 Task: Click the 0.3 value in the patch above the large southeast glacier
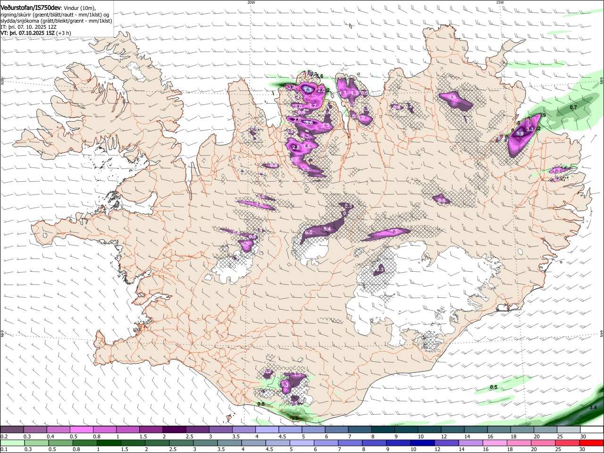coord(380,269)
